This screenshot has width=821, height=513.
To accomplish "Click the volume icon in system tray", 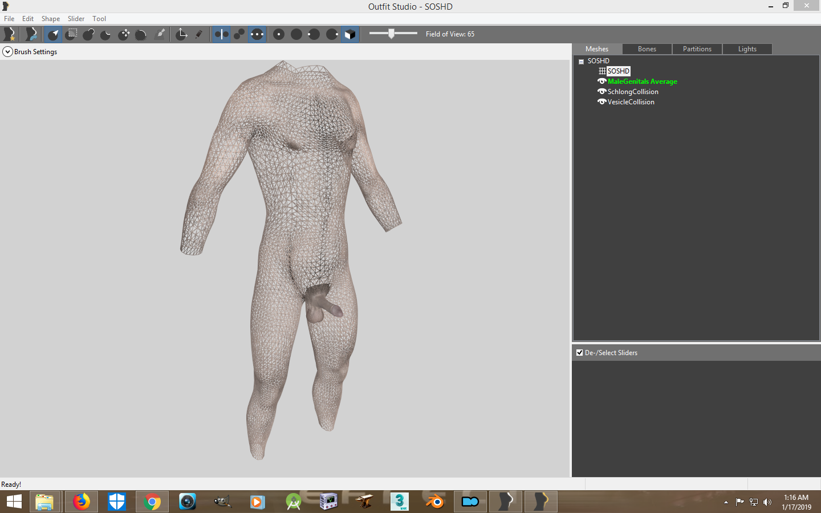I will pos(767,502).
